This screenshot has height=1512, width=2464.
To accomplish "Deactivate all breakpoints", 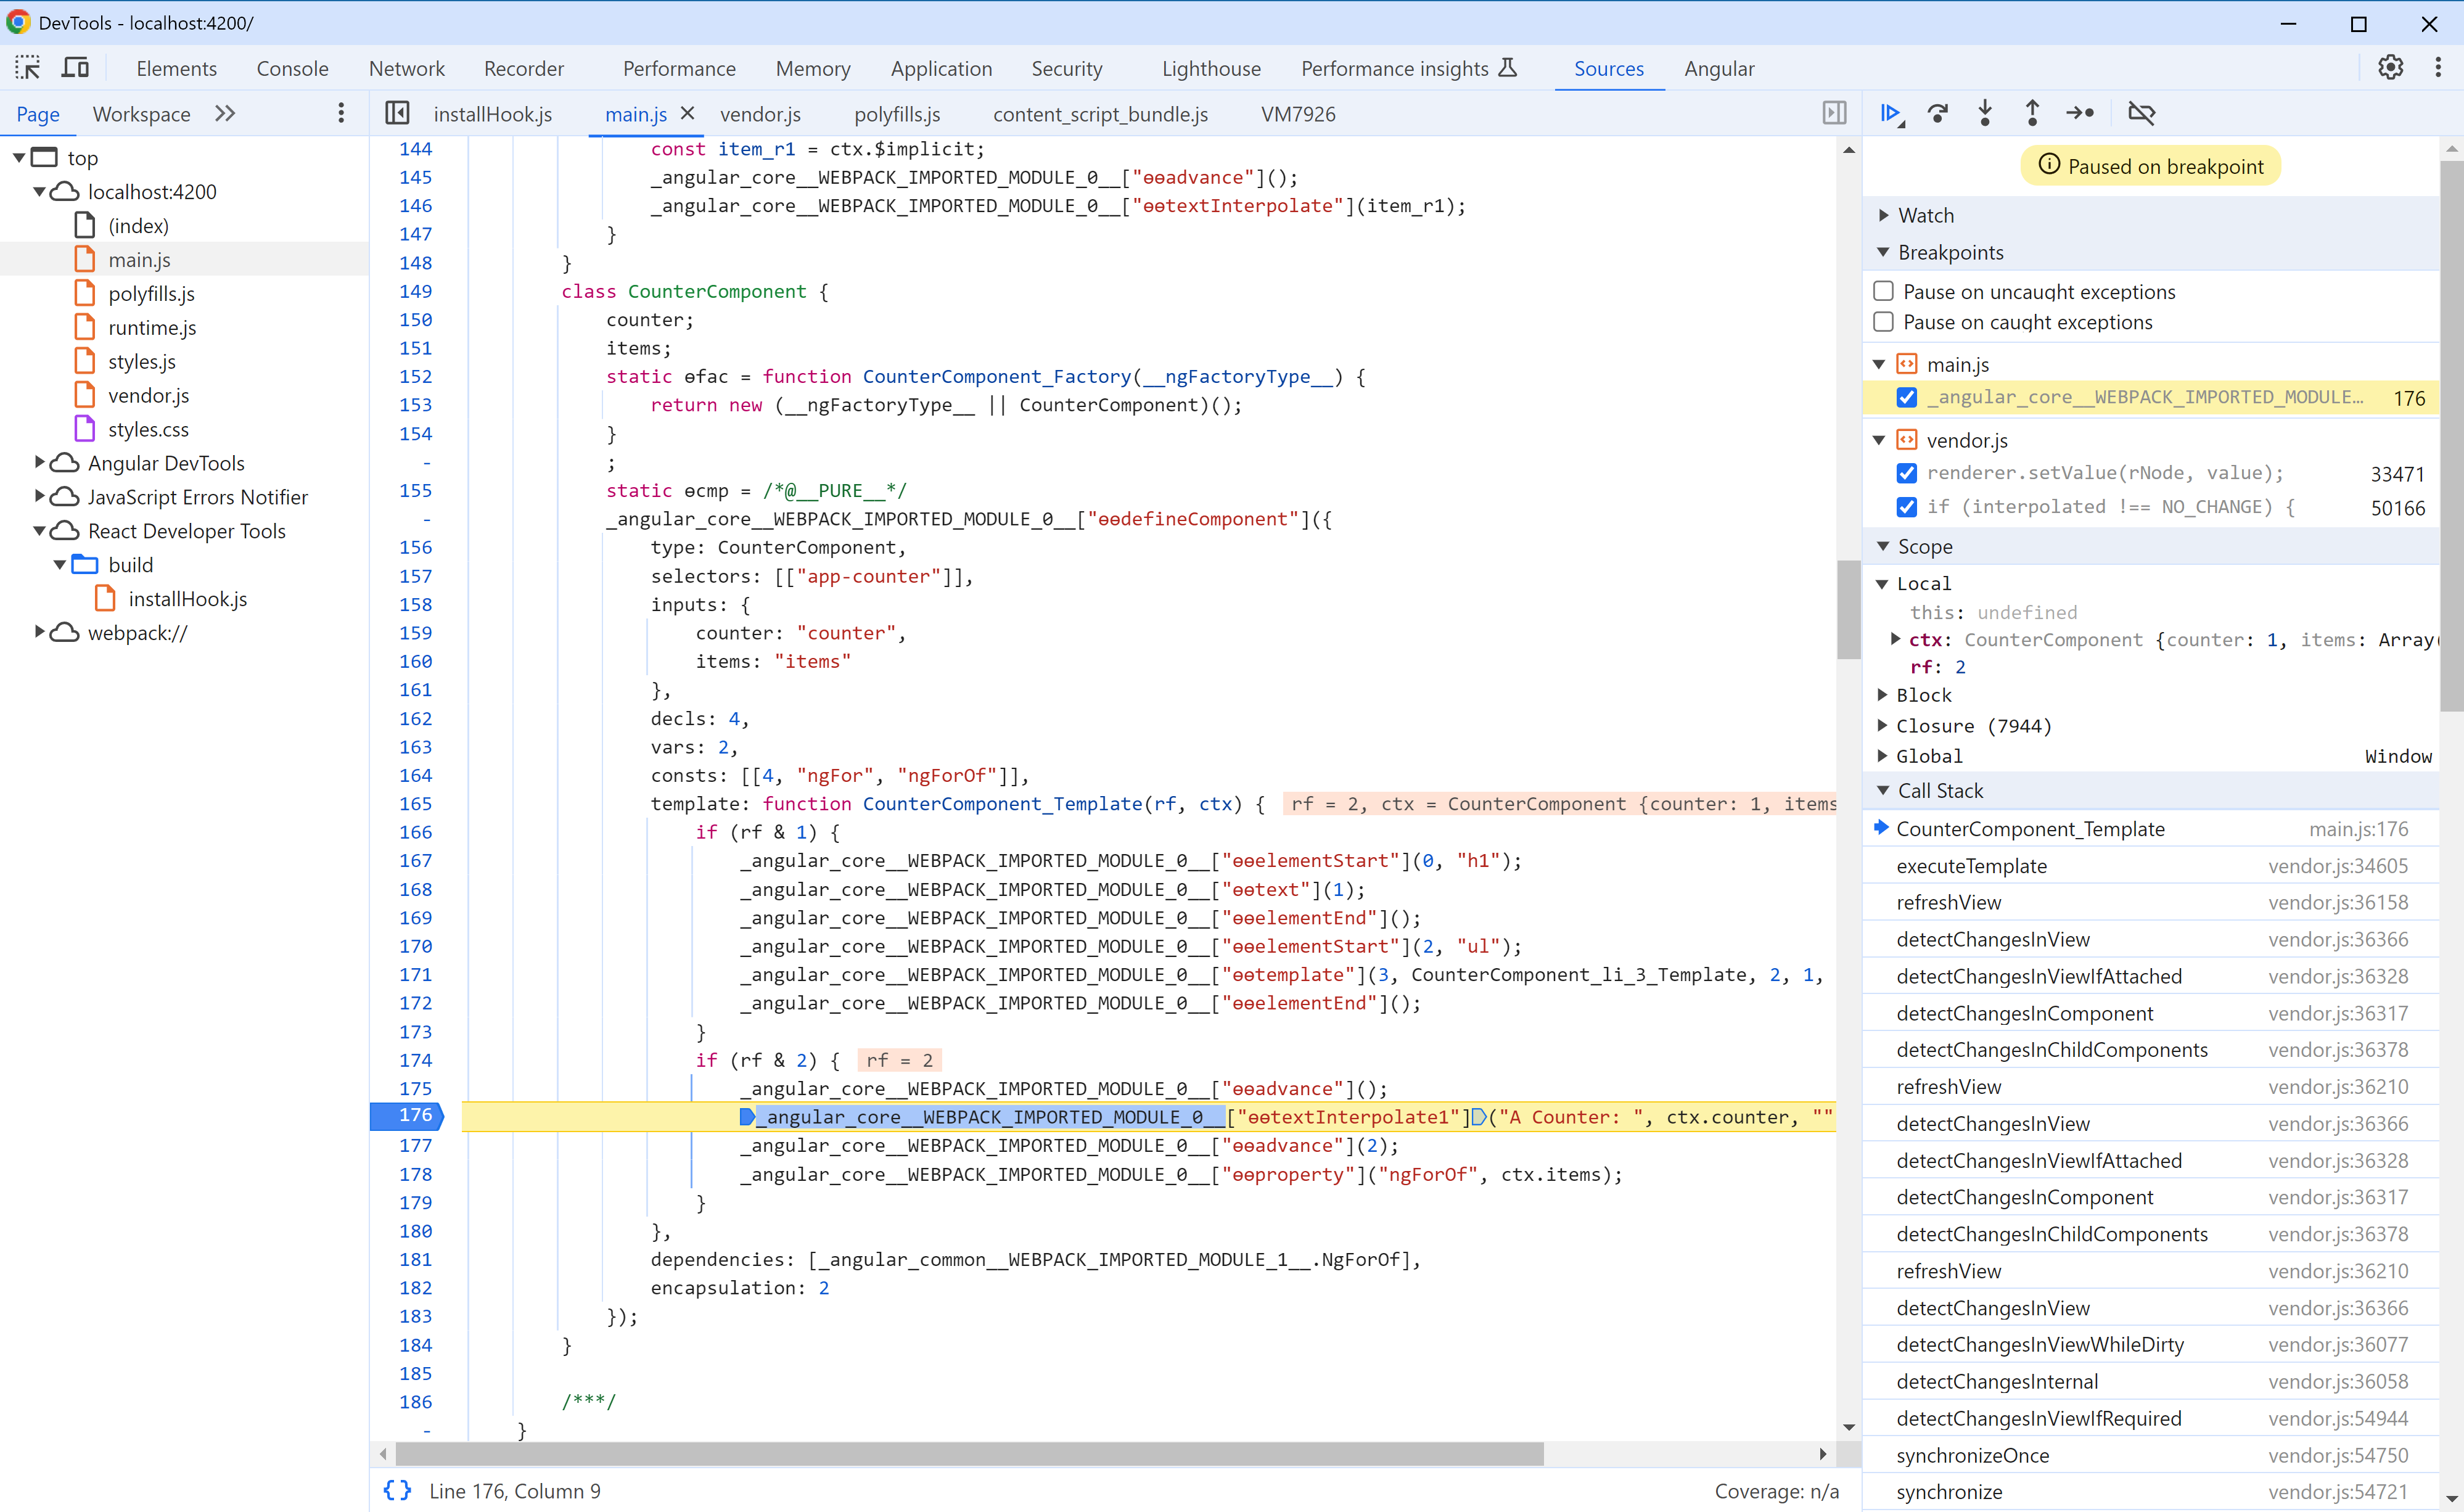I will coord(2141,113).
